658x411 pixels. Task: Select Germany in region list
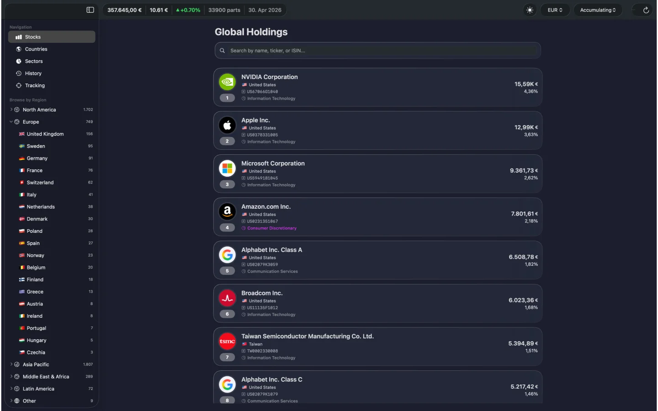52,158
